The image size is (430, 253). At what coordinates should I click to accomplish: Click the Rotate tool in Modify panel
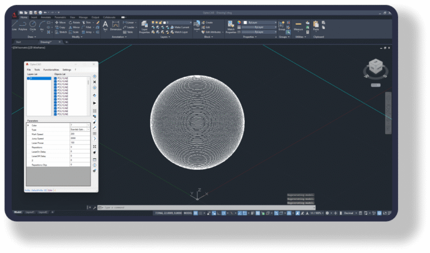(x=74, y=22)
